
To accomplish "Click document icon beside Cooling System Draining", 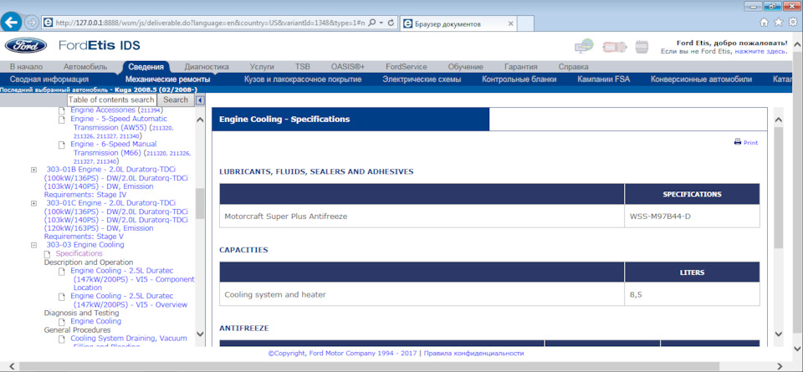I will coord(61,339).
